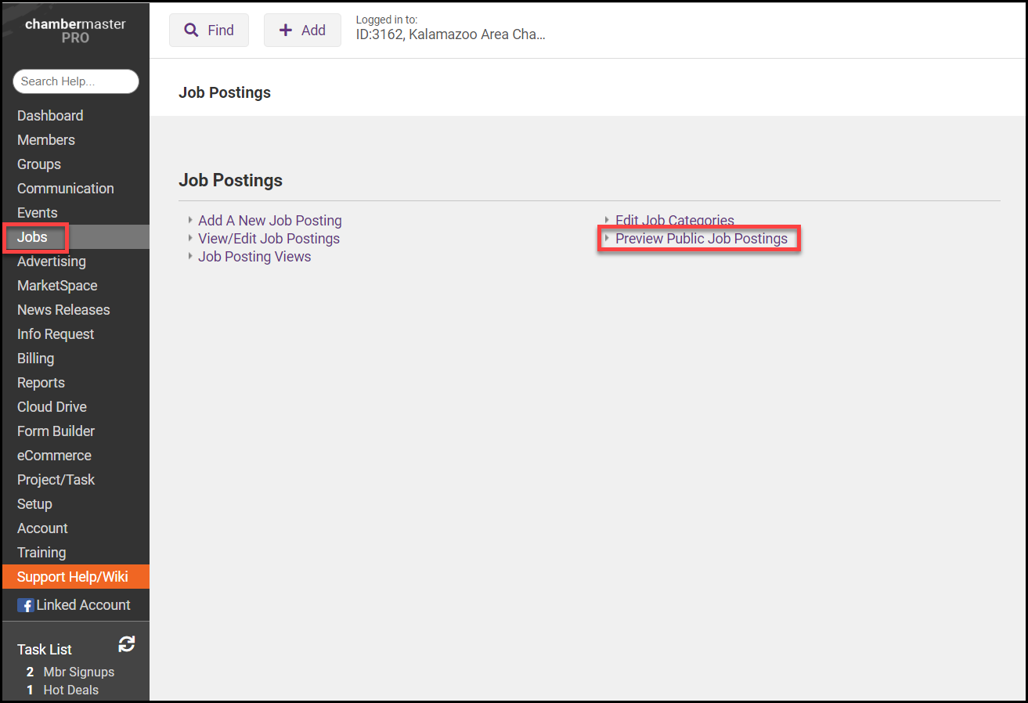Click the plus icon on Add button
Viewport: 1028px width, 703px height.
click(286, 31)
